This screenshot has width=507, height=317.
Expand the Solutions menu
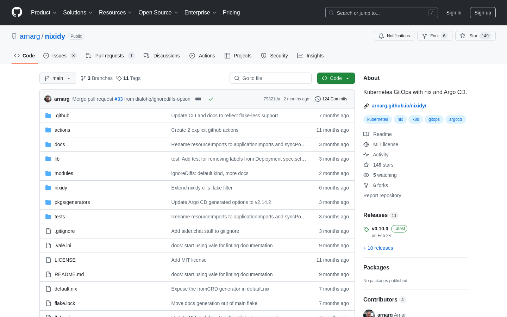78,13
